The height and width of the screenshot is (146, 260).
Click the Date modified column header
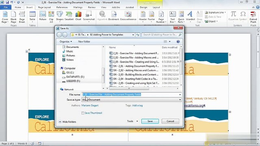pos(169,47)
